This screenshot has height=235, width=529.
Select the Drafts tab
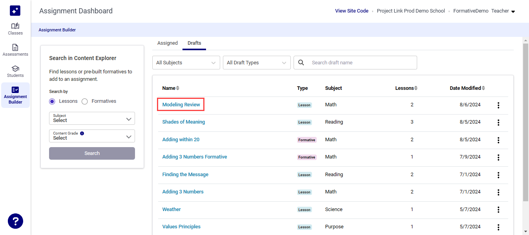tap(194, 43)
